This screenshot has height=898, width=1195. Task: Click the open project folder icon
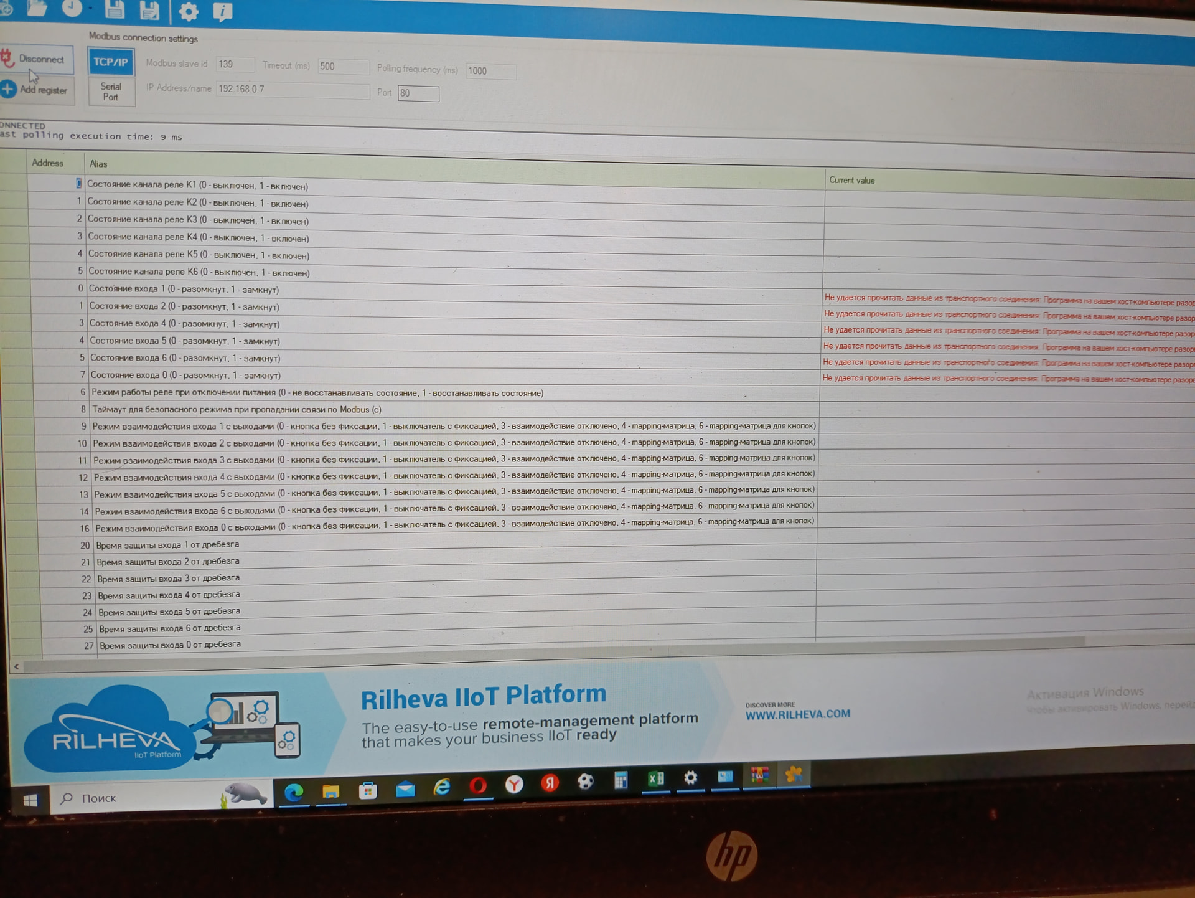[37, 7]
